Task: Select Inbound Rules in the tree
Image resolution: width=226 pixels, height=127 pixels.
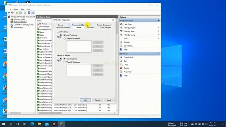Action: pos(19,19)
